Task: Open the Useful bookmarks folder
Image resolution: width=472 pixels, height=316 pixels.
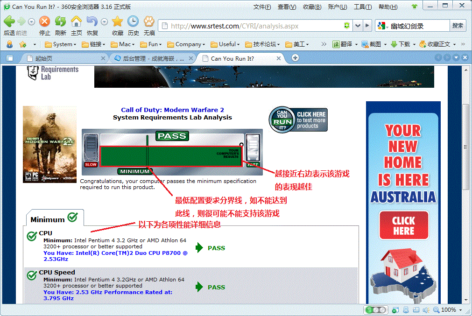Action: tap(225, 44)
